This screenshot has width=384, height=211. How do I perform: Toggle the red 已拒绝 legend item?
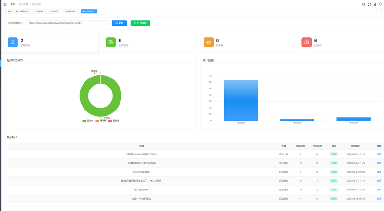tap(114, 121)
